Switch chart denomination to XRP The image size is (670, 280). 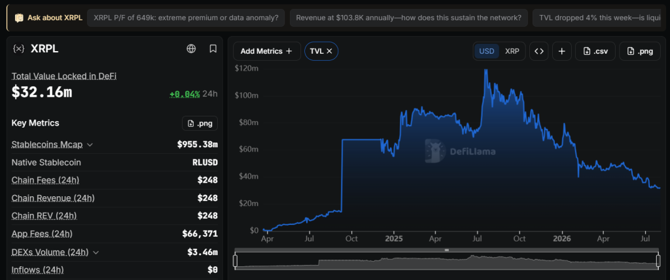pyautogui.click(x=512, y=51)
